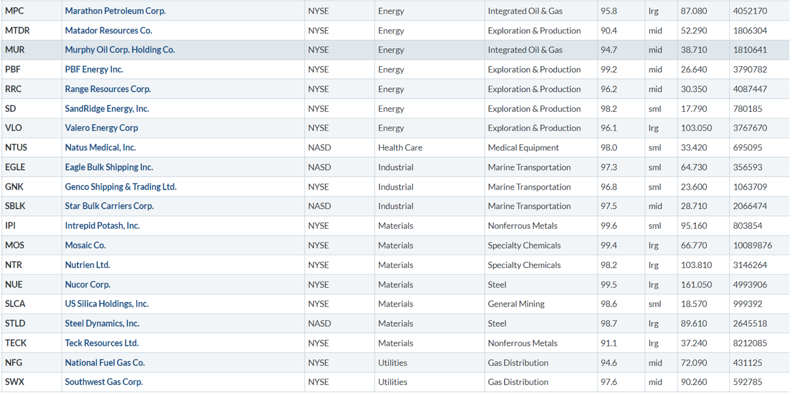This screenshot has width=792, height=396.
Task: Click the Valero Energy Corp link
Action: tap(101, 128)
